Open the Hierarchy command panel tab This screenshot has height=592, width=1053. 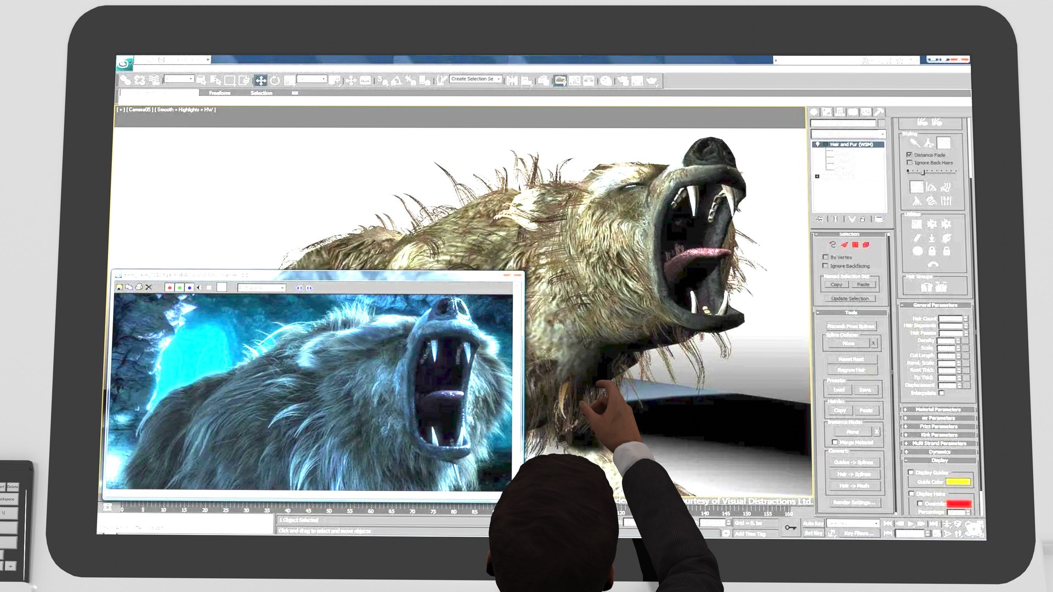pyautogui.click(x=840, y=112)
